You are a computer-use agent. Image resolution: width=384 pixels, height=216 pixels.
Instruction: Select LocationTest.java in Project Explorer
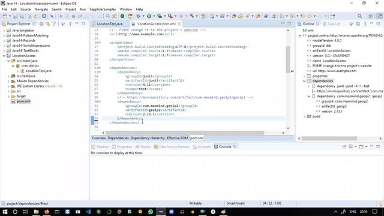38,71
